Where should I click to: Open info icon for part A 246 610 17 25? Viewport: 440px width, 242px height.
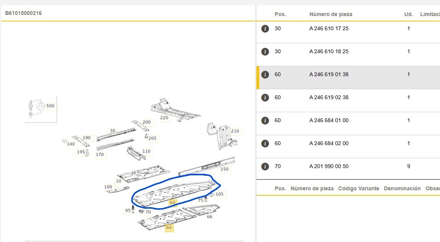(x=265, y=29)
